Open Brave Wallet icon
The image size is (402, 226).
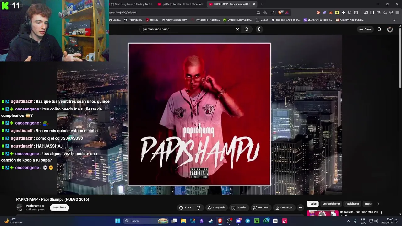point(378,13)
